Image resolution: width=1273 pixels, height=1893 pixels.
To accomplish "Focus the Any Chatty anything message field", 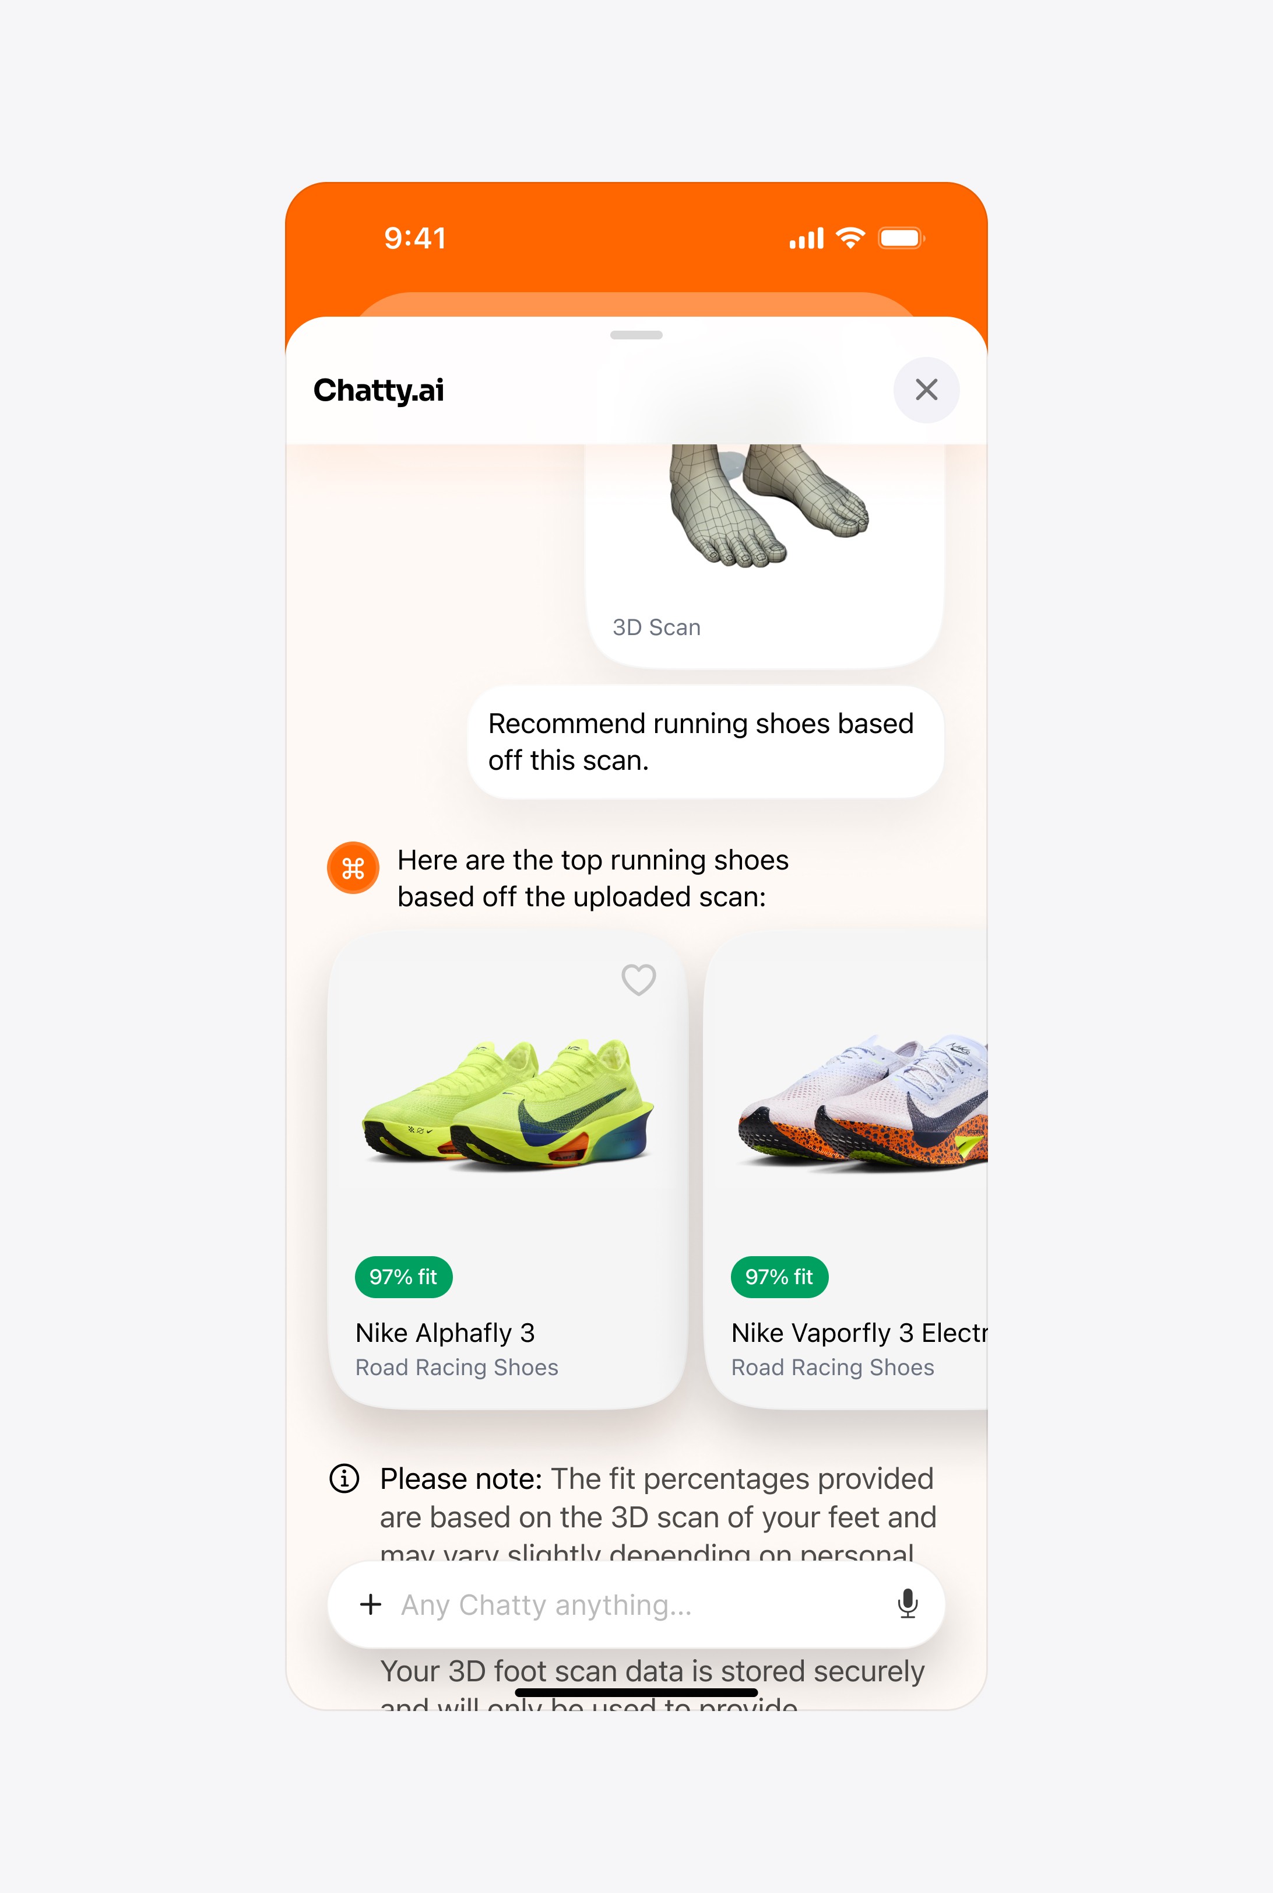I will point(636,1604).
